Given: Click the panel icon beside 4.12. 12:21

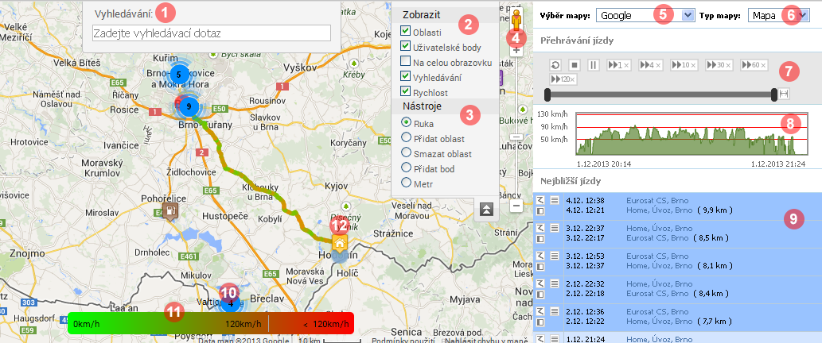Looking at the screenshot, I should tap(542, 210).
